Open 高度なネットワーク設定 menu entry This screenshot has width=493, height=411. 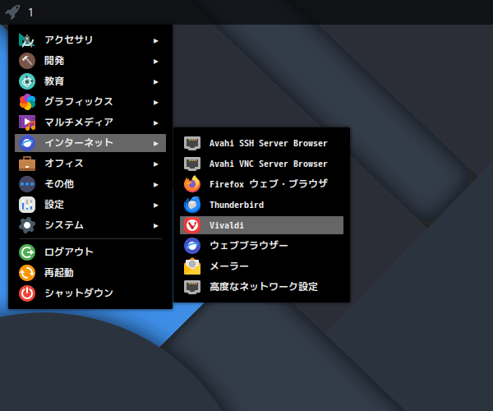click(x=261, y=287)
